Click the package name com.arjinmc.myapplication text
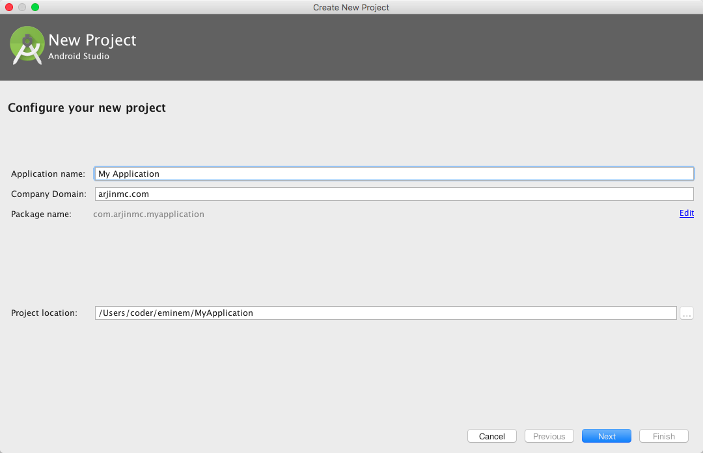 [149, 214]
